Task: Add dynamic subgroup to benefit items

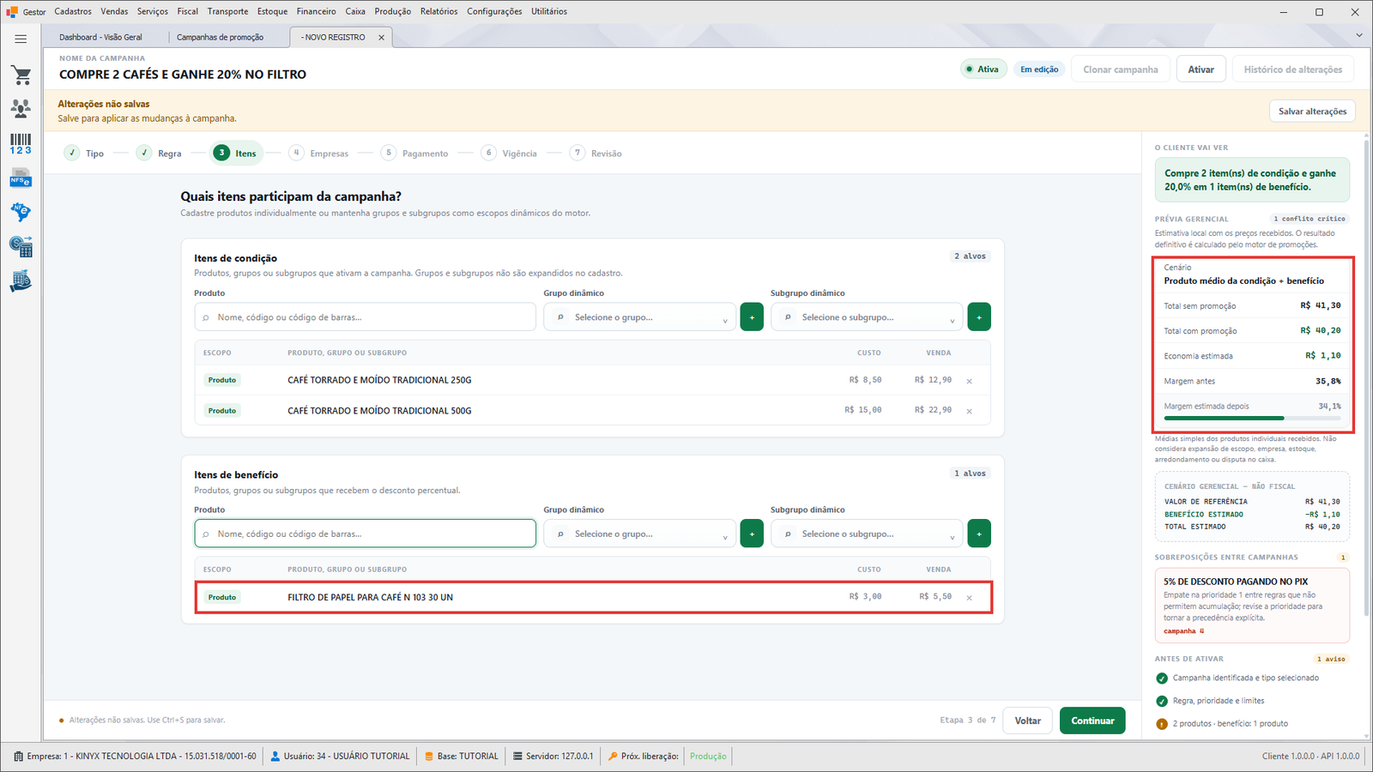Action: pyautogui.click(x=979, y=534)
